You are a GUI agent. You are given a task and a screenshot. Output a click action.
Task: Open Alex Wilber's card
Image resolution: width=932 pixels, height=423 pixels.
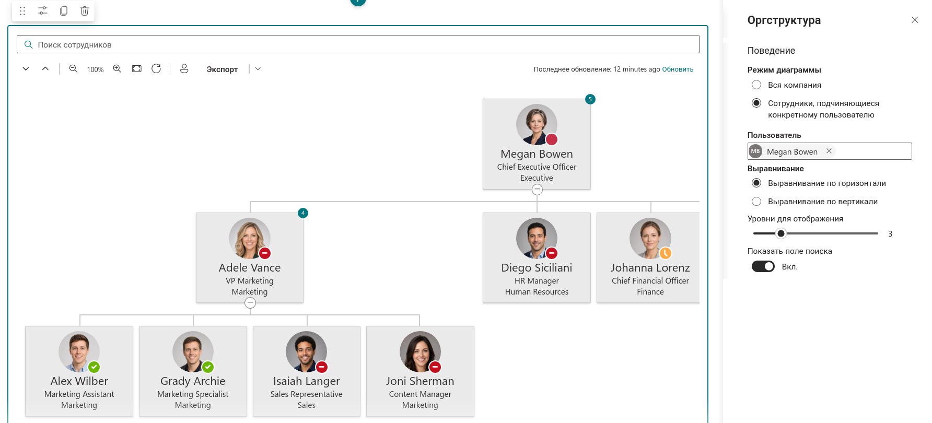[79, 371]
